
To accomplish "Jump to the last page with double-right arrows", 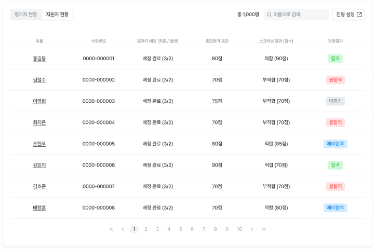I will 264,229.
